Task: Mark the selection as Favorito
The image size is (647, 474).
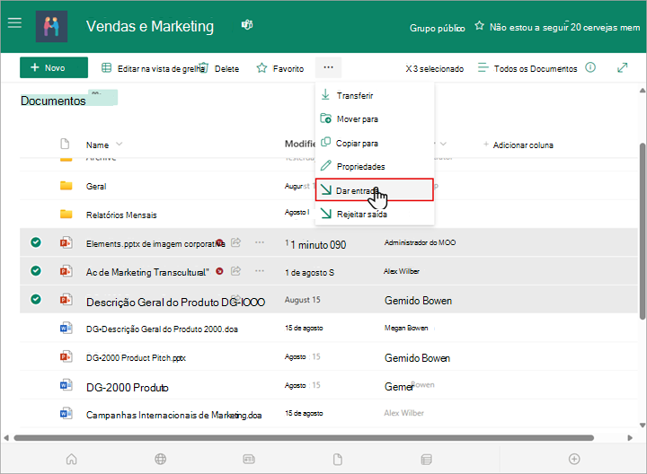Action: tap(280, 68)
